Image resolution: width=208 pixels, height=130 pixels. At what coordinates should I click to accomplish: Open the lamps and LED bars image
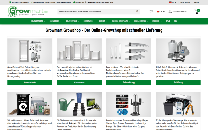129,51
